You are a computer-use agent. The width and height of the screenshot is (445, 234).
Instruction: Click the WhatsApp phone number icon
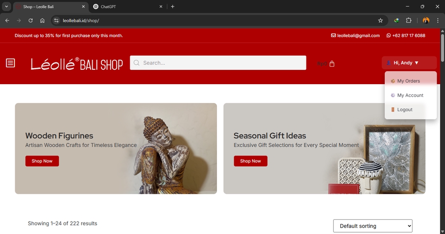(x=388, y=36)
